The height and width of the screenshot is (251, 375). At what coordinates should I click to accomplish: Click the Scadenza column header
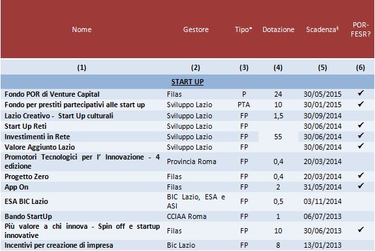[322, 29]
